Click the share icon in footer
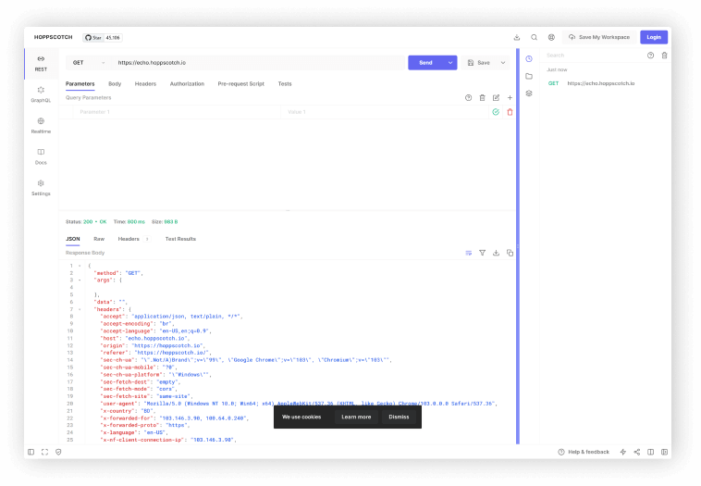This screenshot has height=486, width=701. (x=637, y=452)
